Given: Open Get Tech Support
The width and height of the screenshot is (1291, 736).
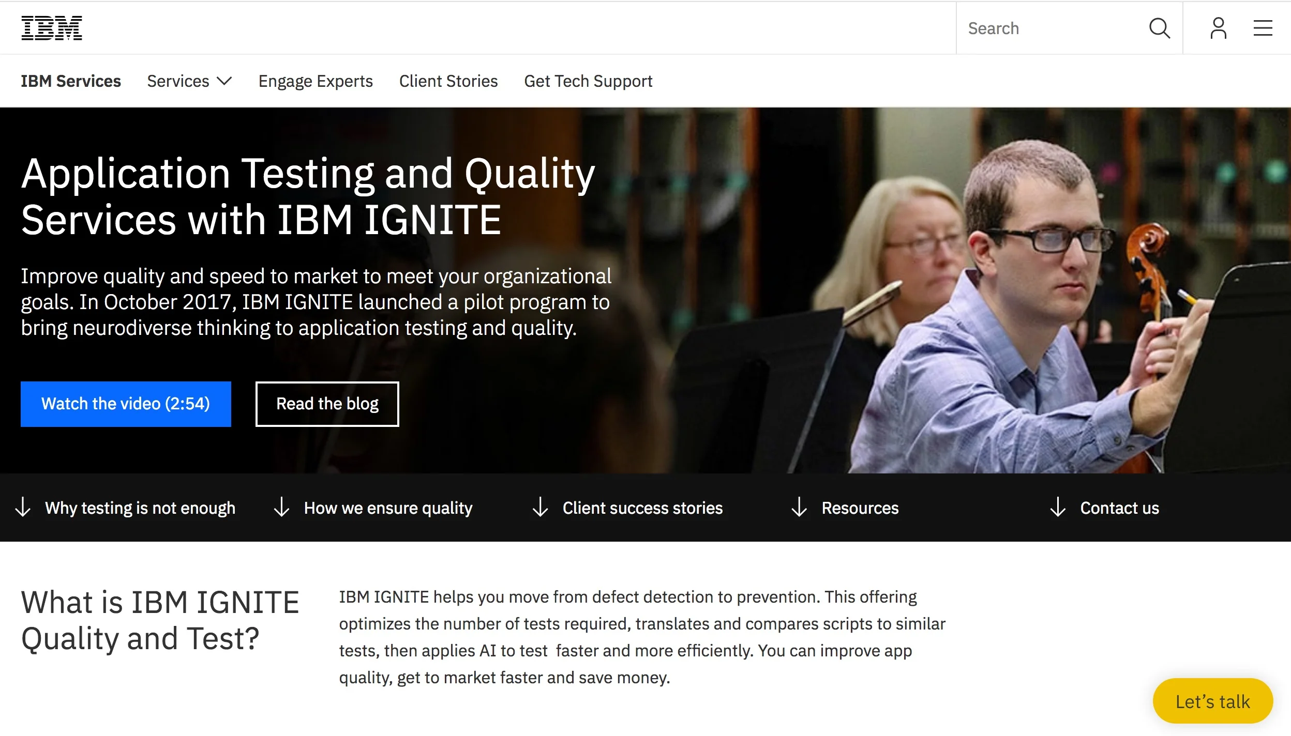Looking at the screenshot, I should [x=588, y=81].
